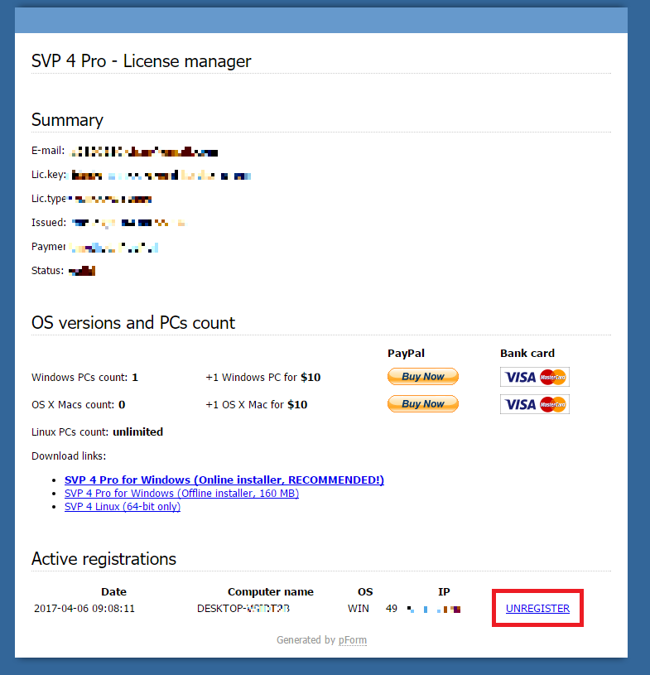Pay by Visa/MasterCard for Windows PC
The width and height of the screenshot is (650, 675).
535,377
